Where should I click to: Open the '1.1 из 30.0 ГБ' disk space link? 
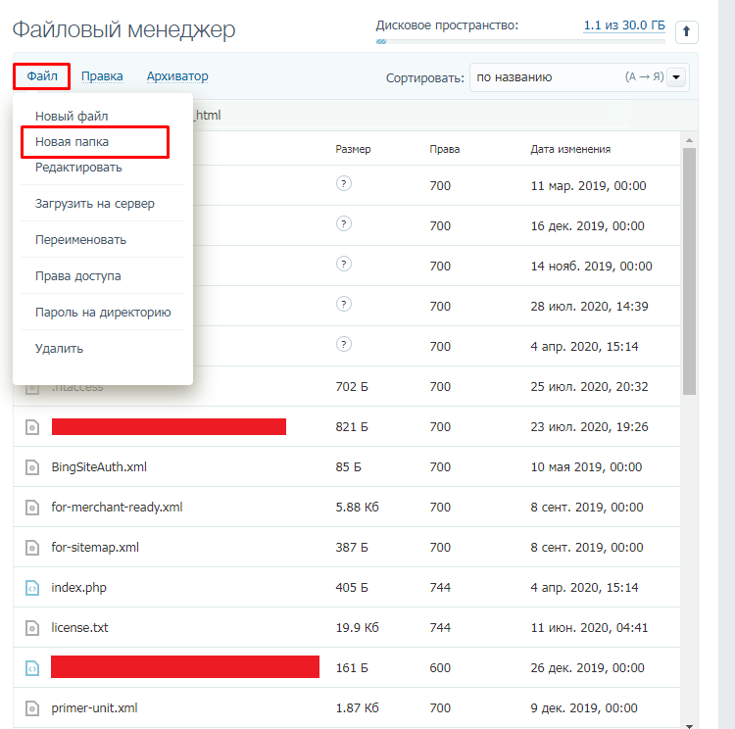tap(624, 25)
